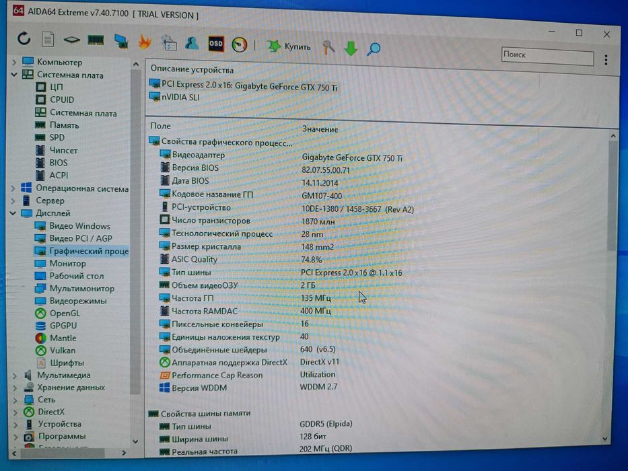
Task: Open the three-dot options menu
Action: pos(606,60)
